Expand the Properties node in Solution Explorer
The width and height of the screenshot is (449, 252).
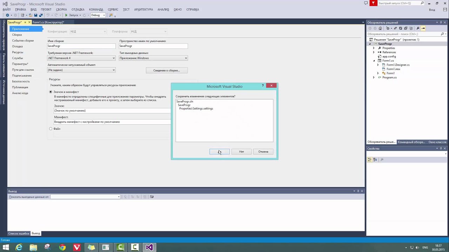click(374, 48)
